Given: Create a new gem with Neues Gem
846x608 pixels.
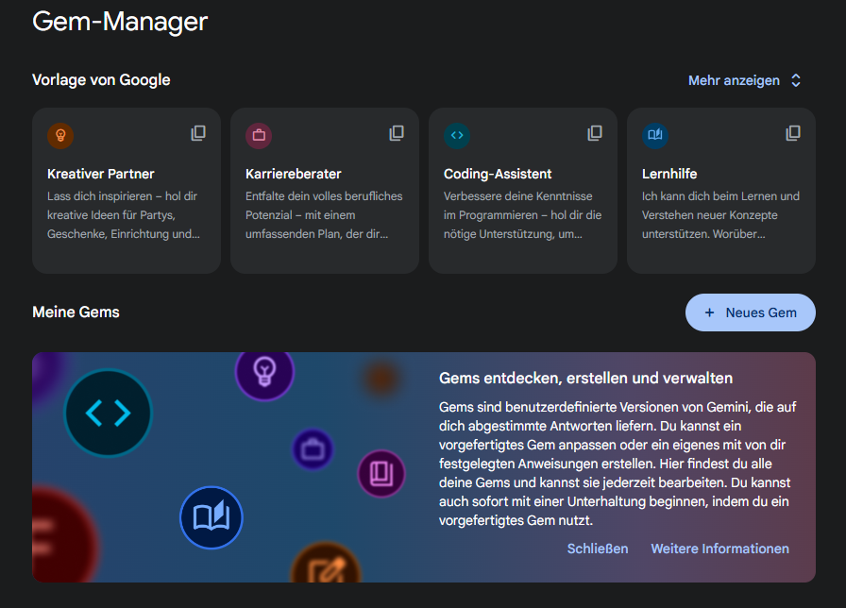Looking at the screenshot, I should click(x=750, y=312).
